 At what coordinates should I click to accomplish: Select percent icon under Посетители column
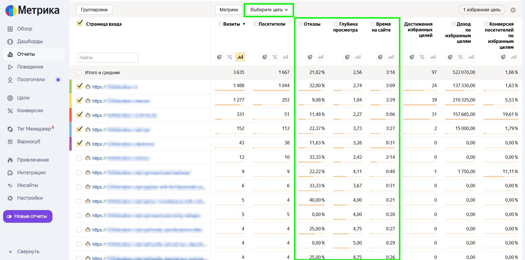(x=275, y=57)
